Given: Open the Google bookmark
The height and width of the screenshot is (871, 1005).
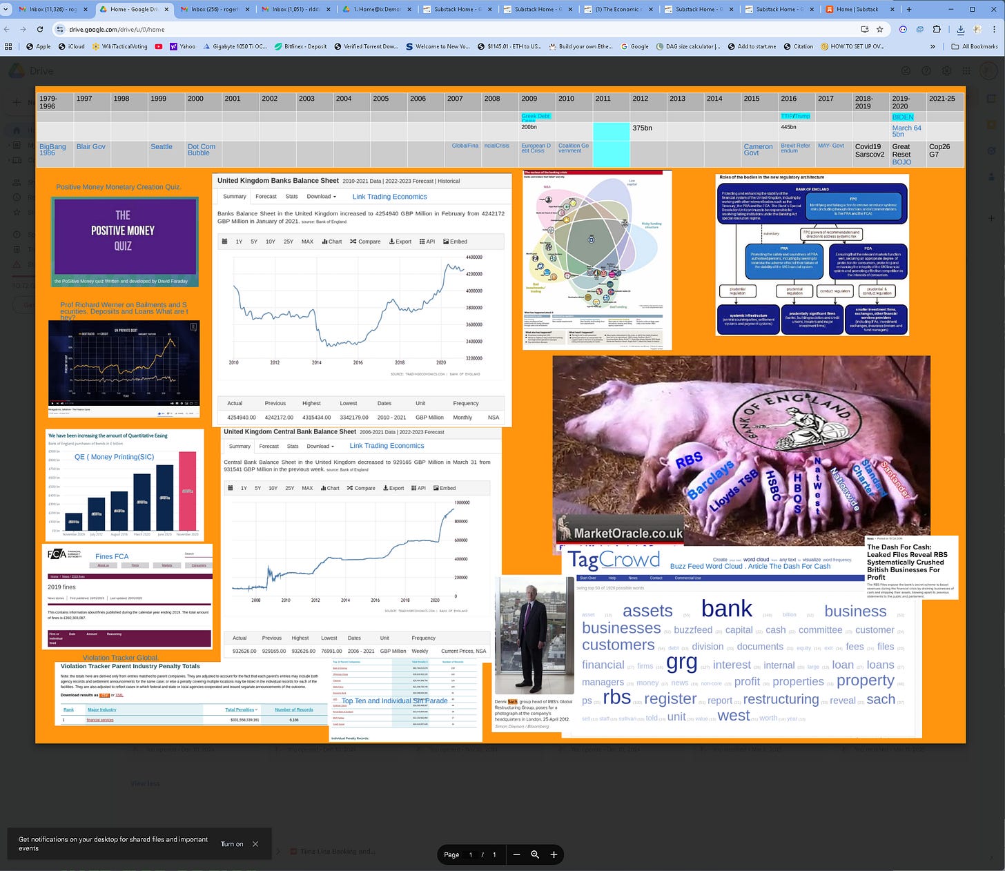Looking at the screenshot, I should (634, 46).
